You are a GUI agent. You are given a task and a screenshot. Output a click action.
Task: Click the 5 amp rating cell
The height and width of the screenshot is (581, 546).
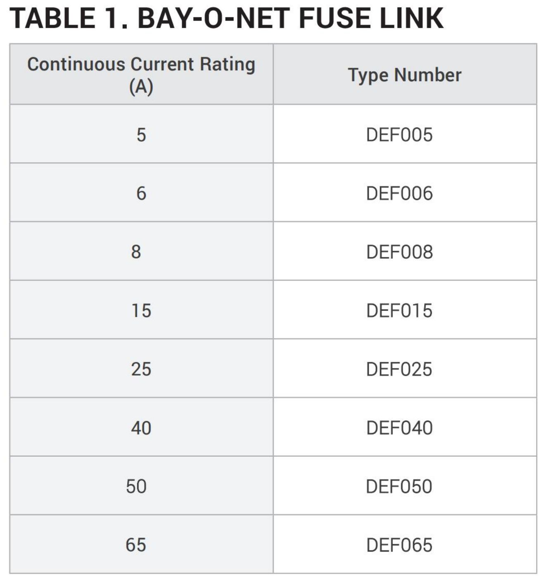click(x=141, y=135)
